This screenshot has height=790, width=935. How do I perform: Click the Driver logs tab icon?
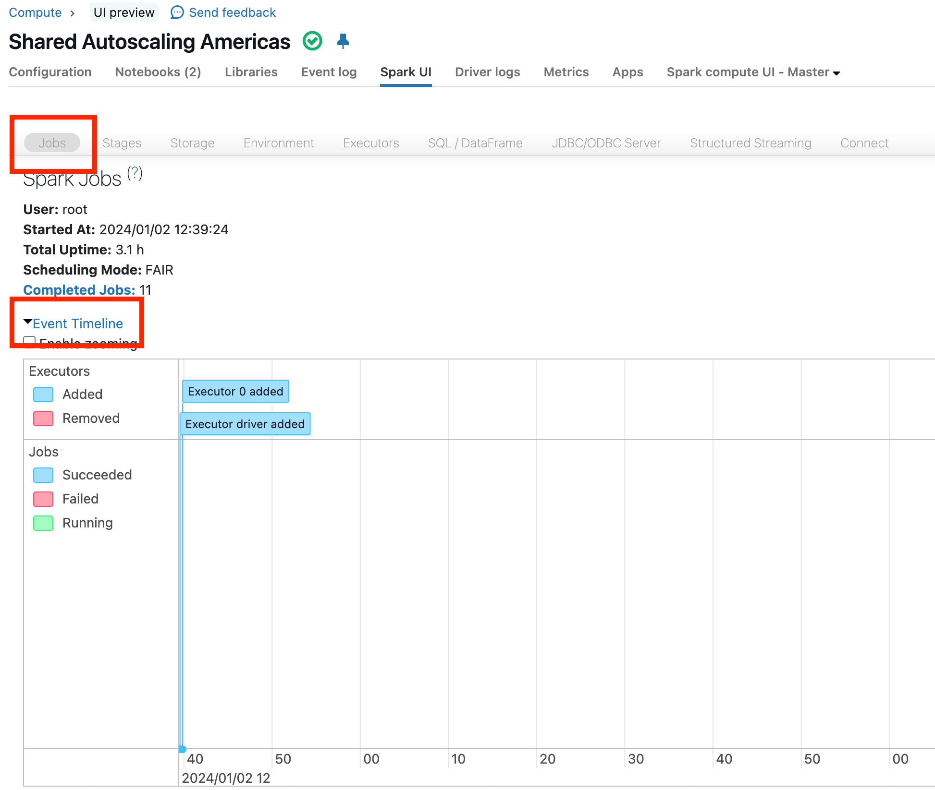pyautogui.click(x=487, y=72)
